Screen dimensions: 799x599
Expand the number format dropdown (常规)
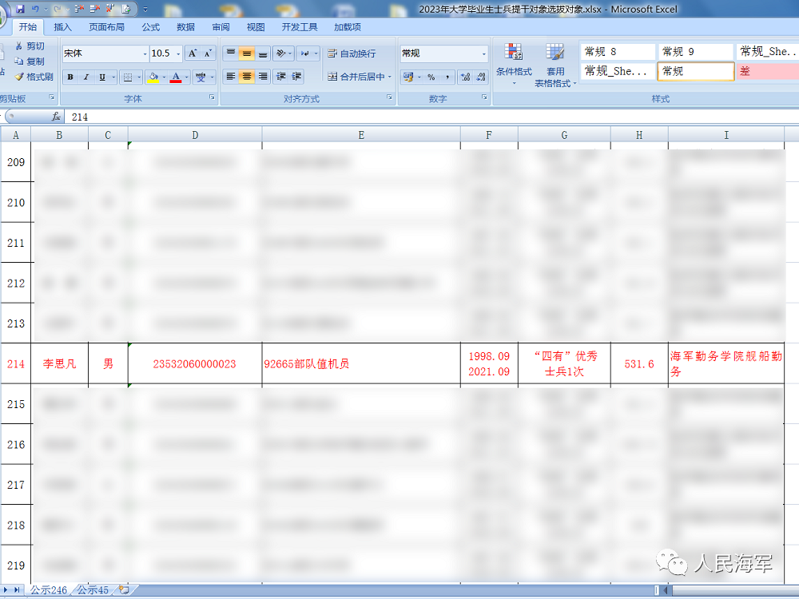coord(484,54)
